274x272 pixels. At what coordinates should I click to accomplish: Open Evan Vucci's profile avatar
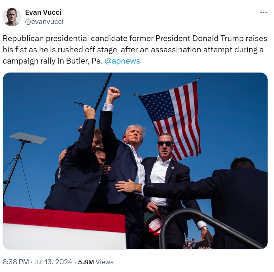pos(12,17)
